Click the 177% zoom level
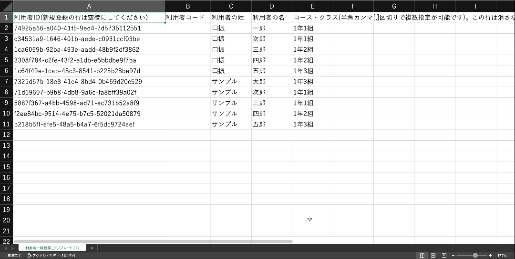This screenshot has width=515, height=259. coord(502,255)
